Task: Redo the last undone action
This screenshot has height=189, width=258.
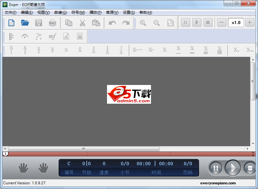Action: tap(126, 23)
